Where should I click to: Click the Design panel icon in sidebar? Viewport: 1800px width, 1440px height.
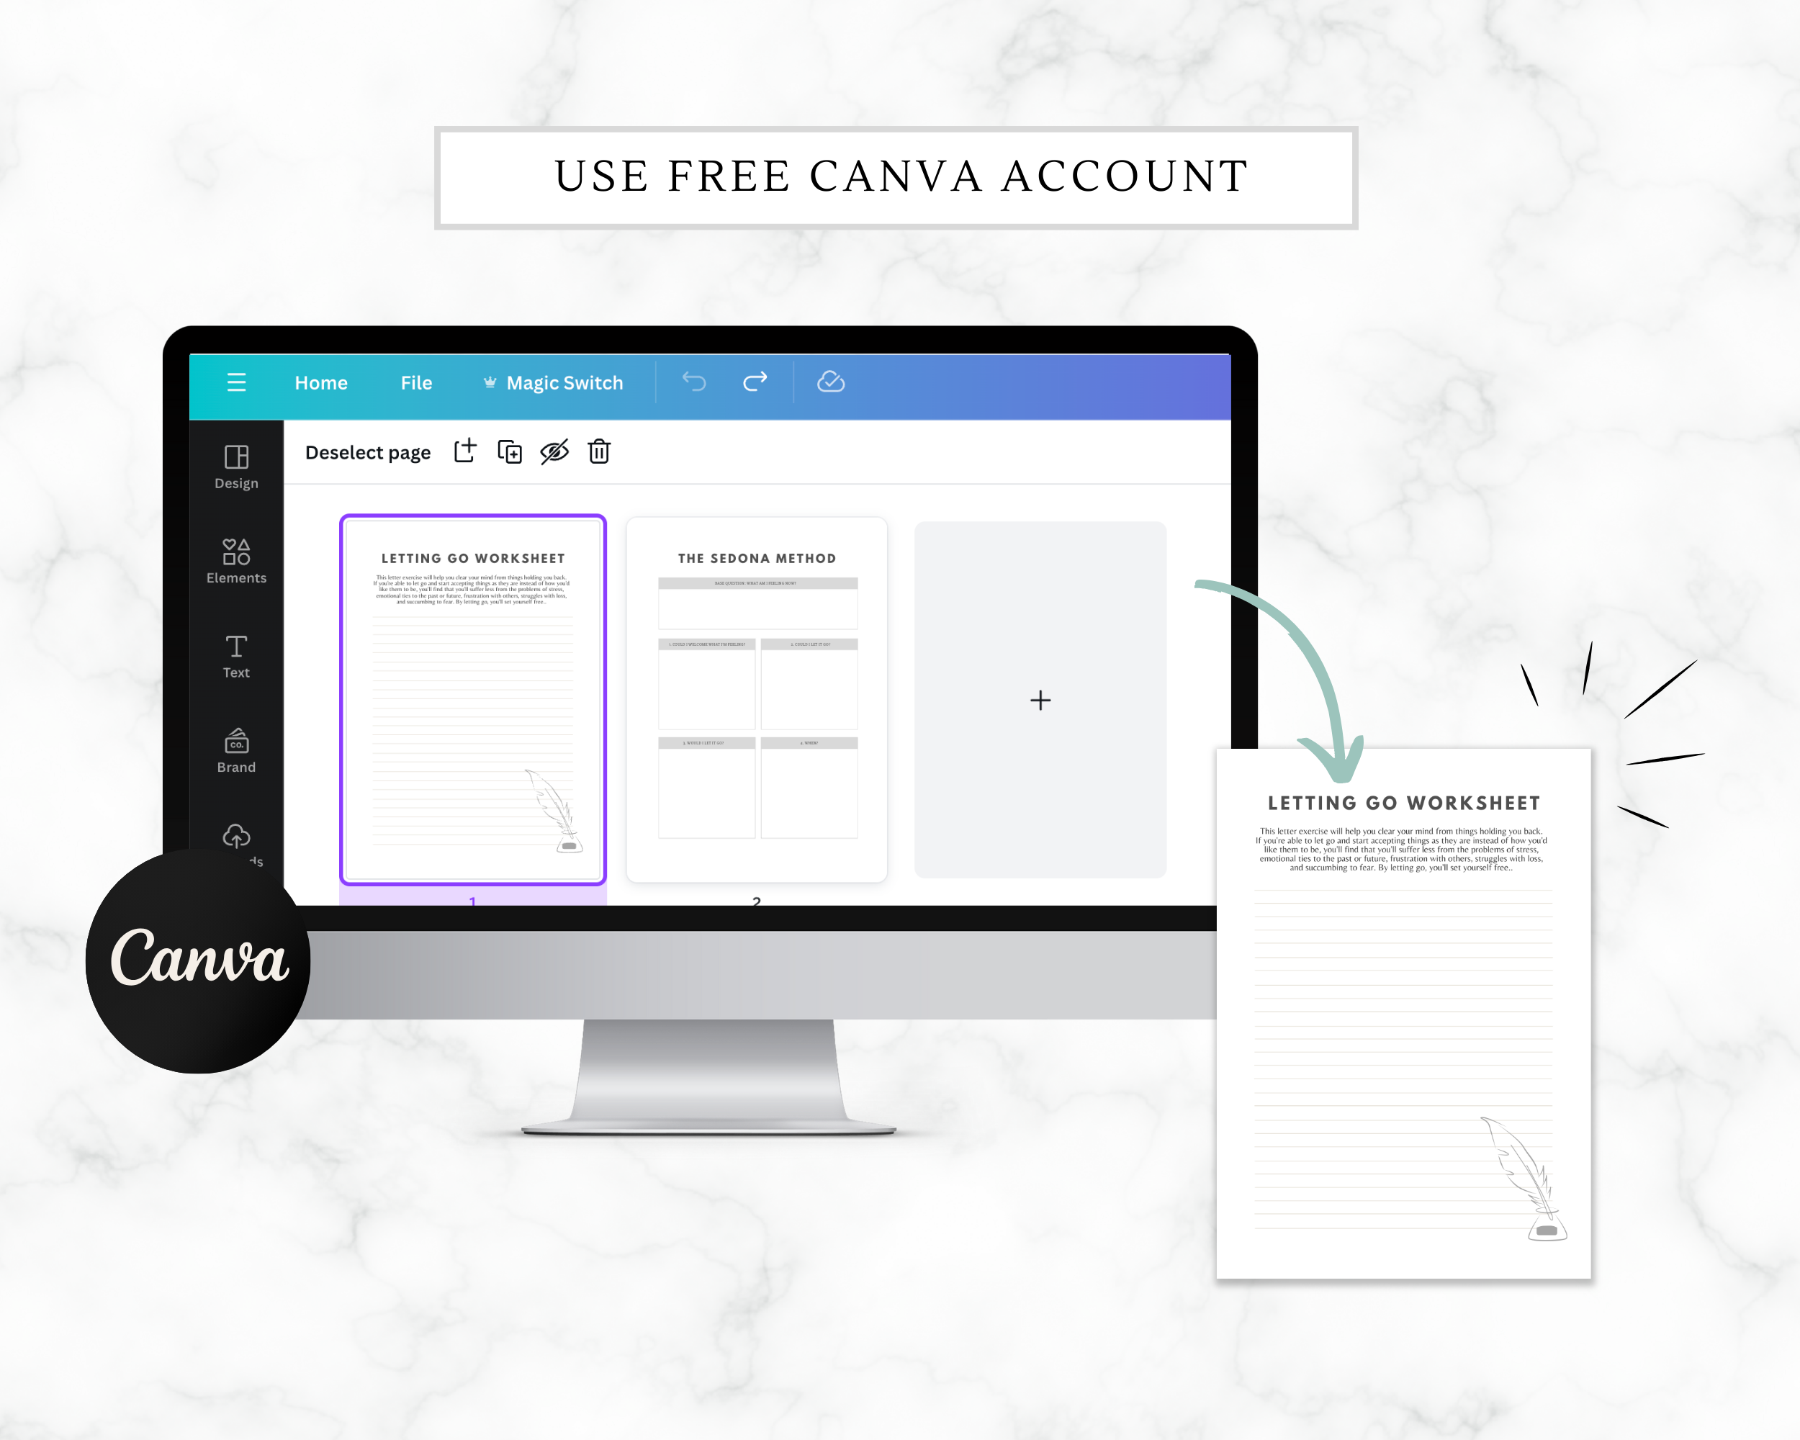(235, 463)
